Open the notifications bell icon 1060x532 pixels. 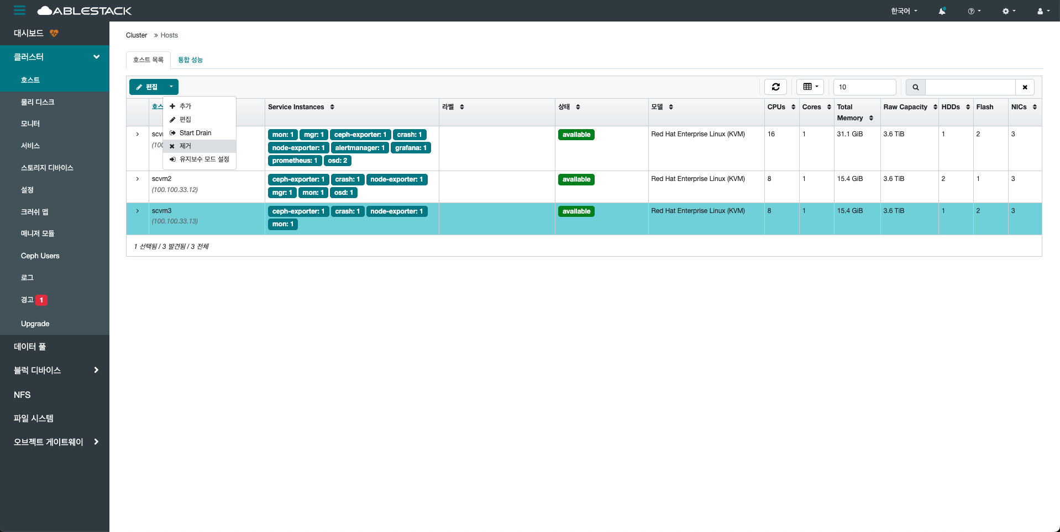942,11
